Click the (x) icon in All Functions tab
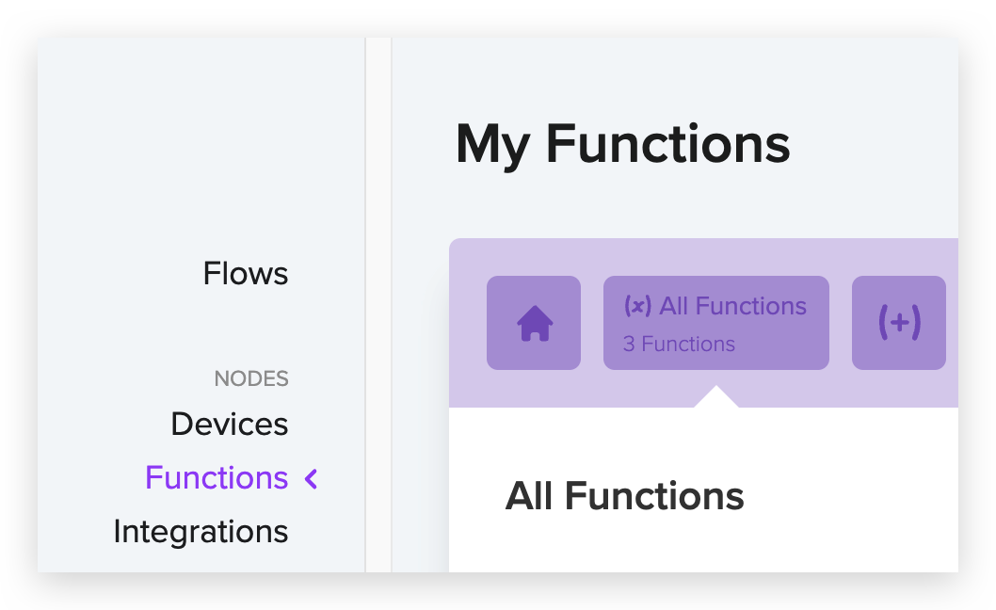 [637, 306]
